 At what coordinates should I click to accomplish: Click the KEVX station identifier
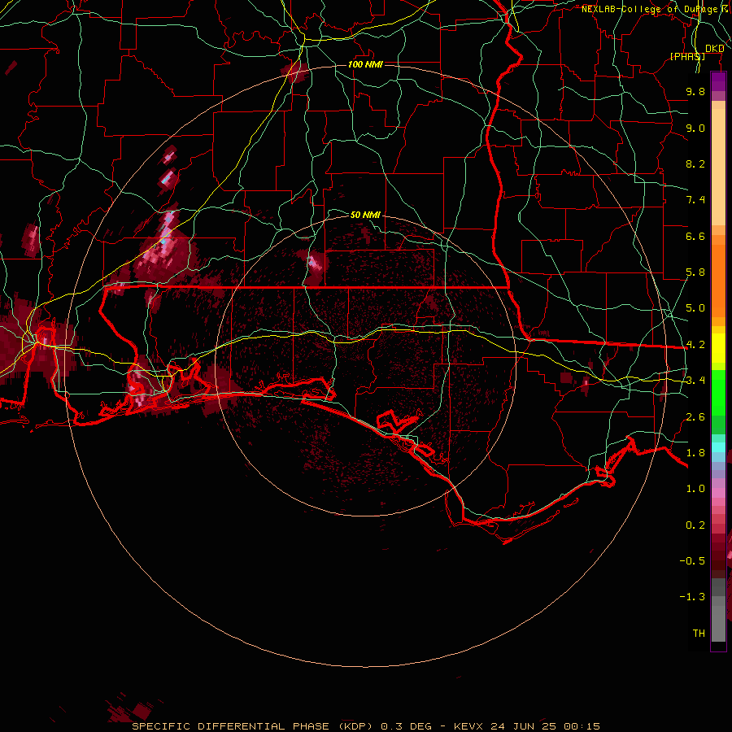(x=469, y=726)
